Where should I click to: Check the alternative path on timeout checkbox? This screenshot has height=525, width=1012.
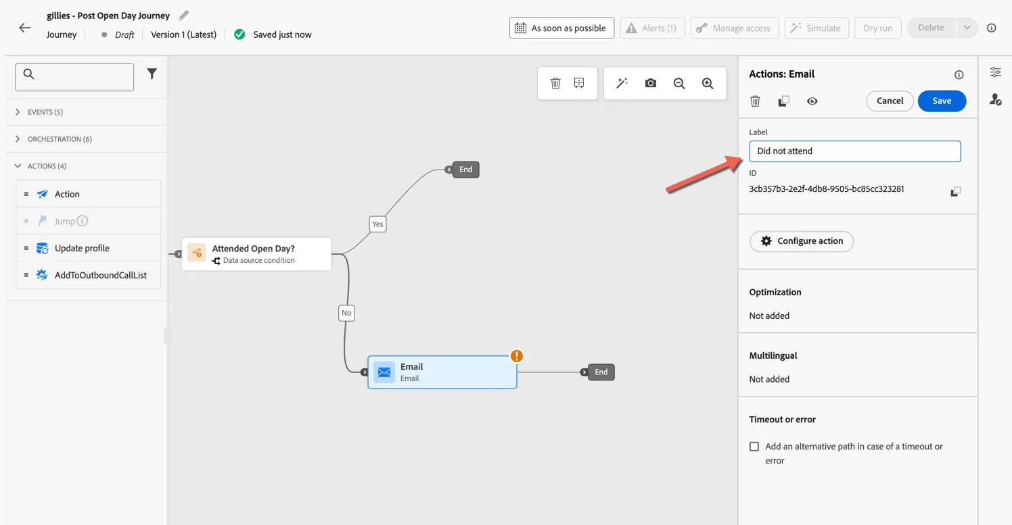click(x=754, y=447)
